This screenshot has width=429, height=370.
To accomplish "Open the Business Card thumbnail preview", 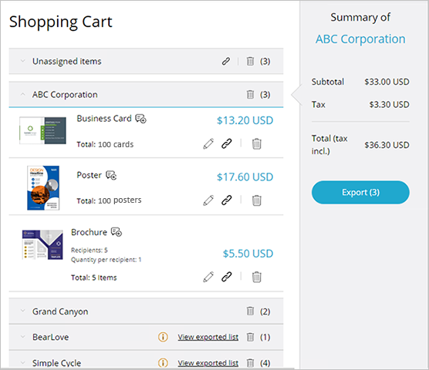I will [x=42, y=130].
